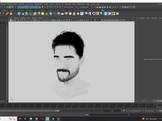
Task: Open the V-Ray menu
Action: click(88, 4)
